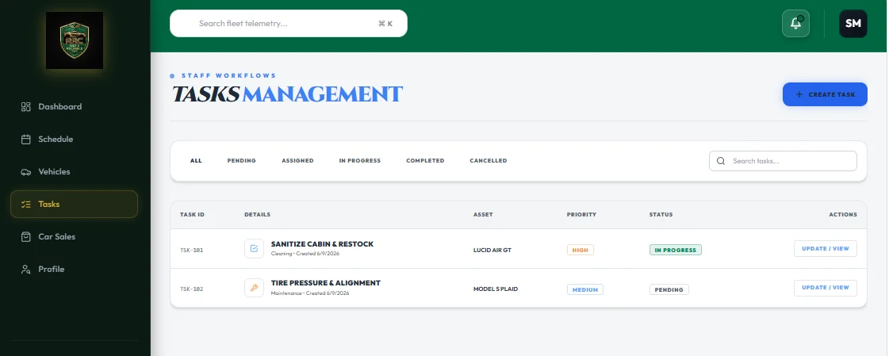This screenshot has height=356, width=889.
Task: Click the Tasks checklist icon
Action: pos(25,204)
